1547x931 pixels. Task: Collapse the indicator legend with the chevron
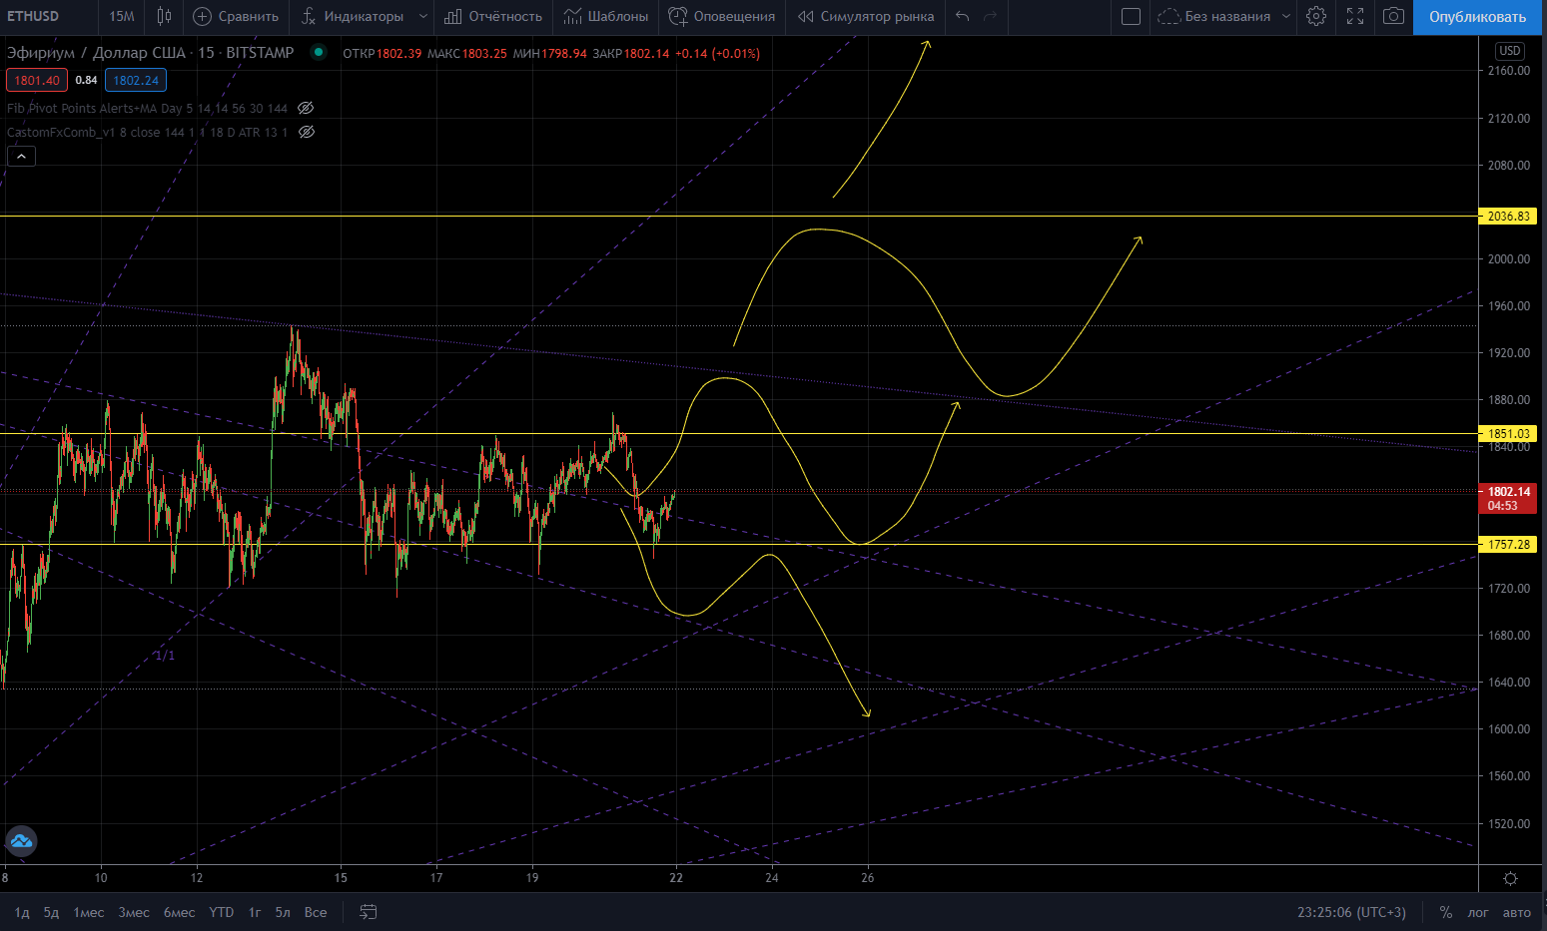(21, 156)
